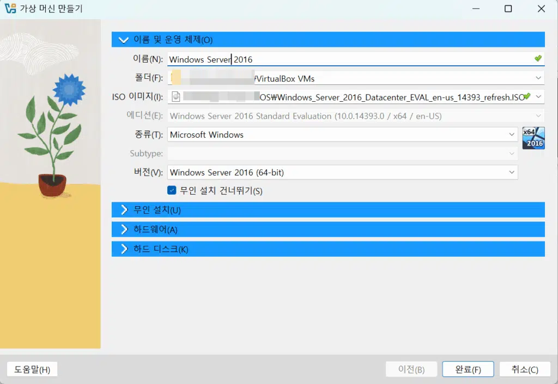Click the green checkmark in name field
The image size is (558, 384).
pos(538,58)
